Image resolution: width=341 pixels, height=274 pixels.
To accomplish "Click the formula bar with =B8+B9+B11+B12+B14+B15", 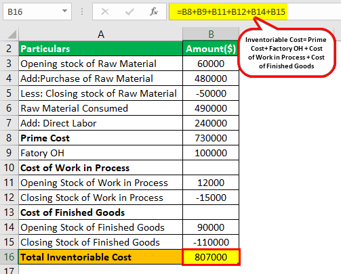I will (255, 12).
